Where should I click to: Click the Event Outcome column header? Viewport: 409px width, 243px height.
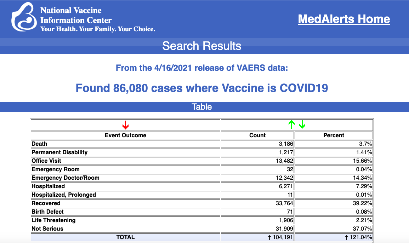point(125,135)
